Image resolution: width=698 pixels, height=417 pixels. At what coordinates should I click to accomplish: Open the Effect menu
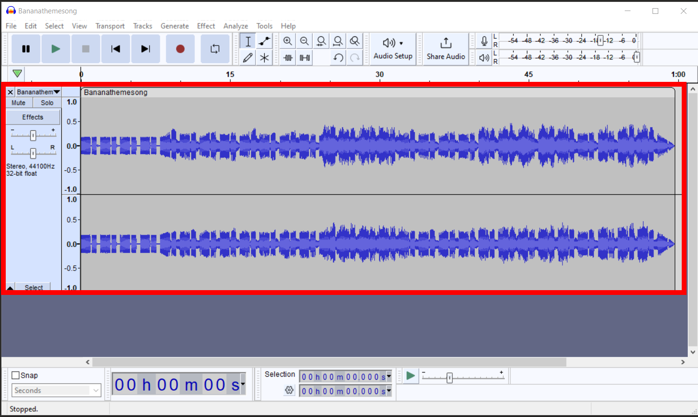point(206,26)
